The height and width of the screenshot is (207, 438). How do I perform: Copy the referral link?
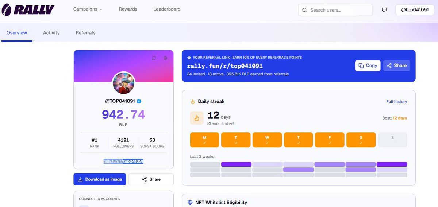368,66
